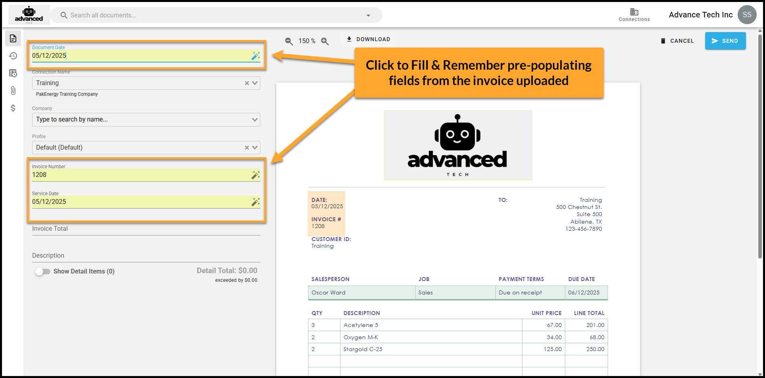This screenshot has width=765, height=378.
Task: Open the table schedule sidebar icon
Action: click(13, 73)
